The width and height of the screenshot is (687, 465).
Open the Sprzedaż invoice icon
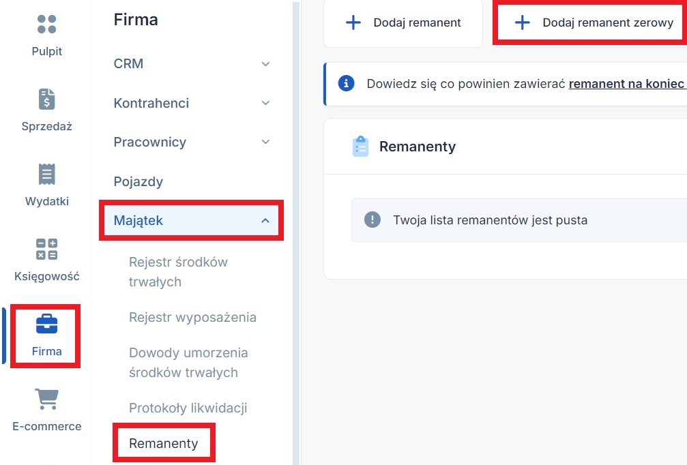pos(46,100)
